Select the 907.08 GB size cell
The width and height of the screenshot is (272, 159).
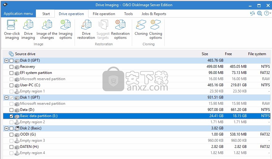pyautogui.click(x=215, y=110)
